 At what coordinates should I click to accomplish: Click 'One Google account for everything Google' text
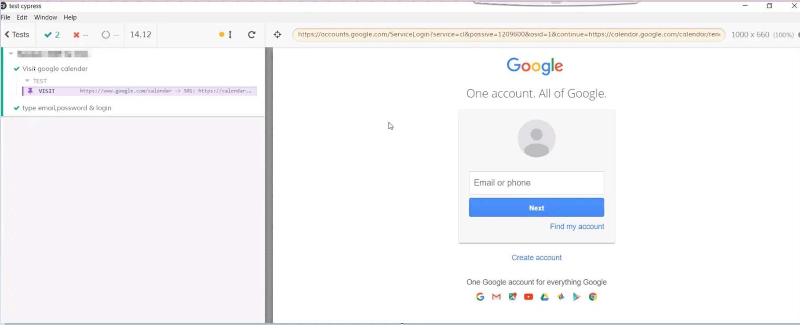pos(536,282)
